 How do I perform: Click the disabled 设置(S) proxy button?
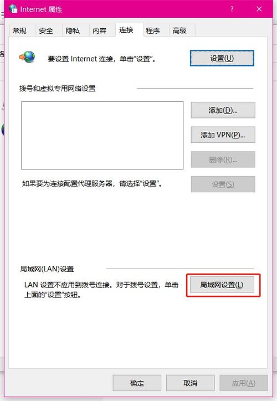(223, 184)
